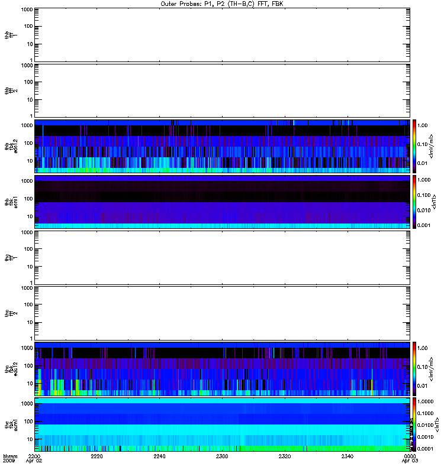The height and width of the screenshot is (473, 444).
Task: Select the empty thc fff 1 plot panel
Action: coord(222,258)
